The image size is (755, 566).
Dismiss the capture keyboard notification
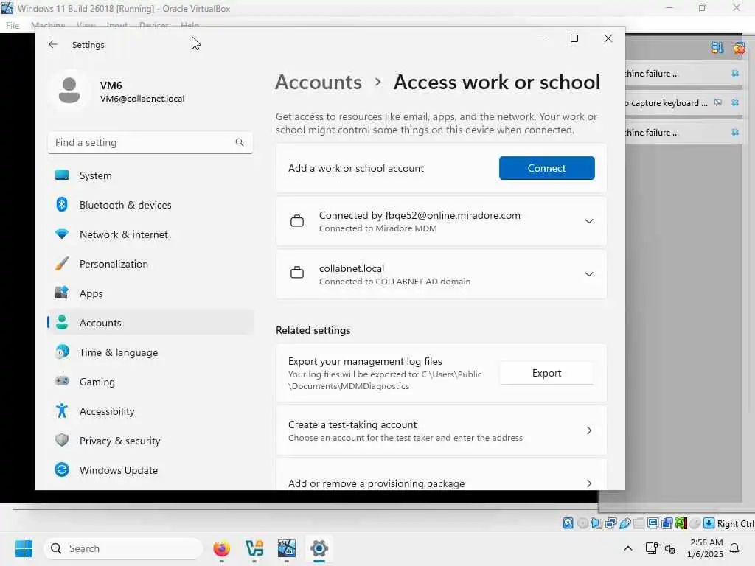pyautogui.click(x=735, y=102)
